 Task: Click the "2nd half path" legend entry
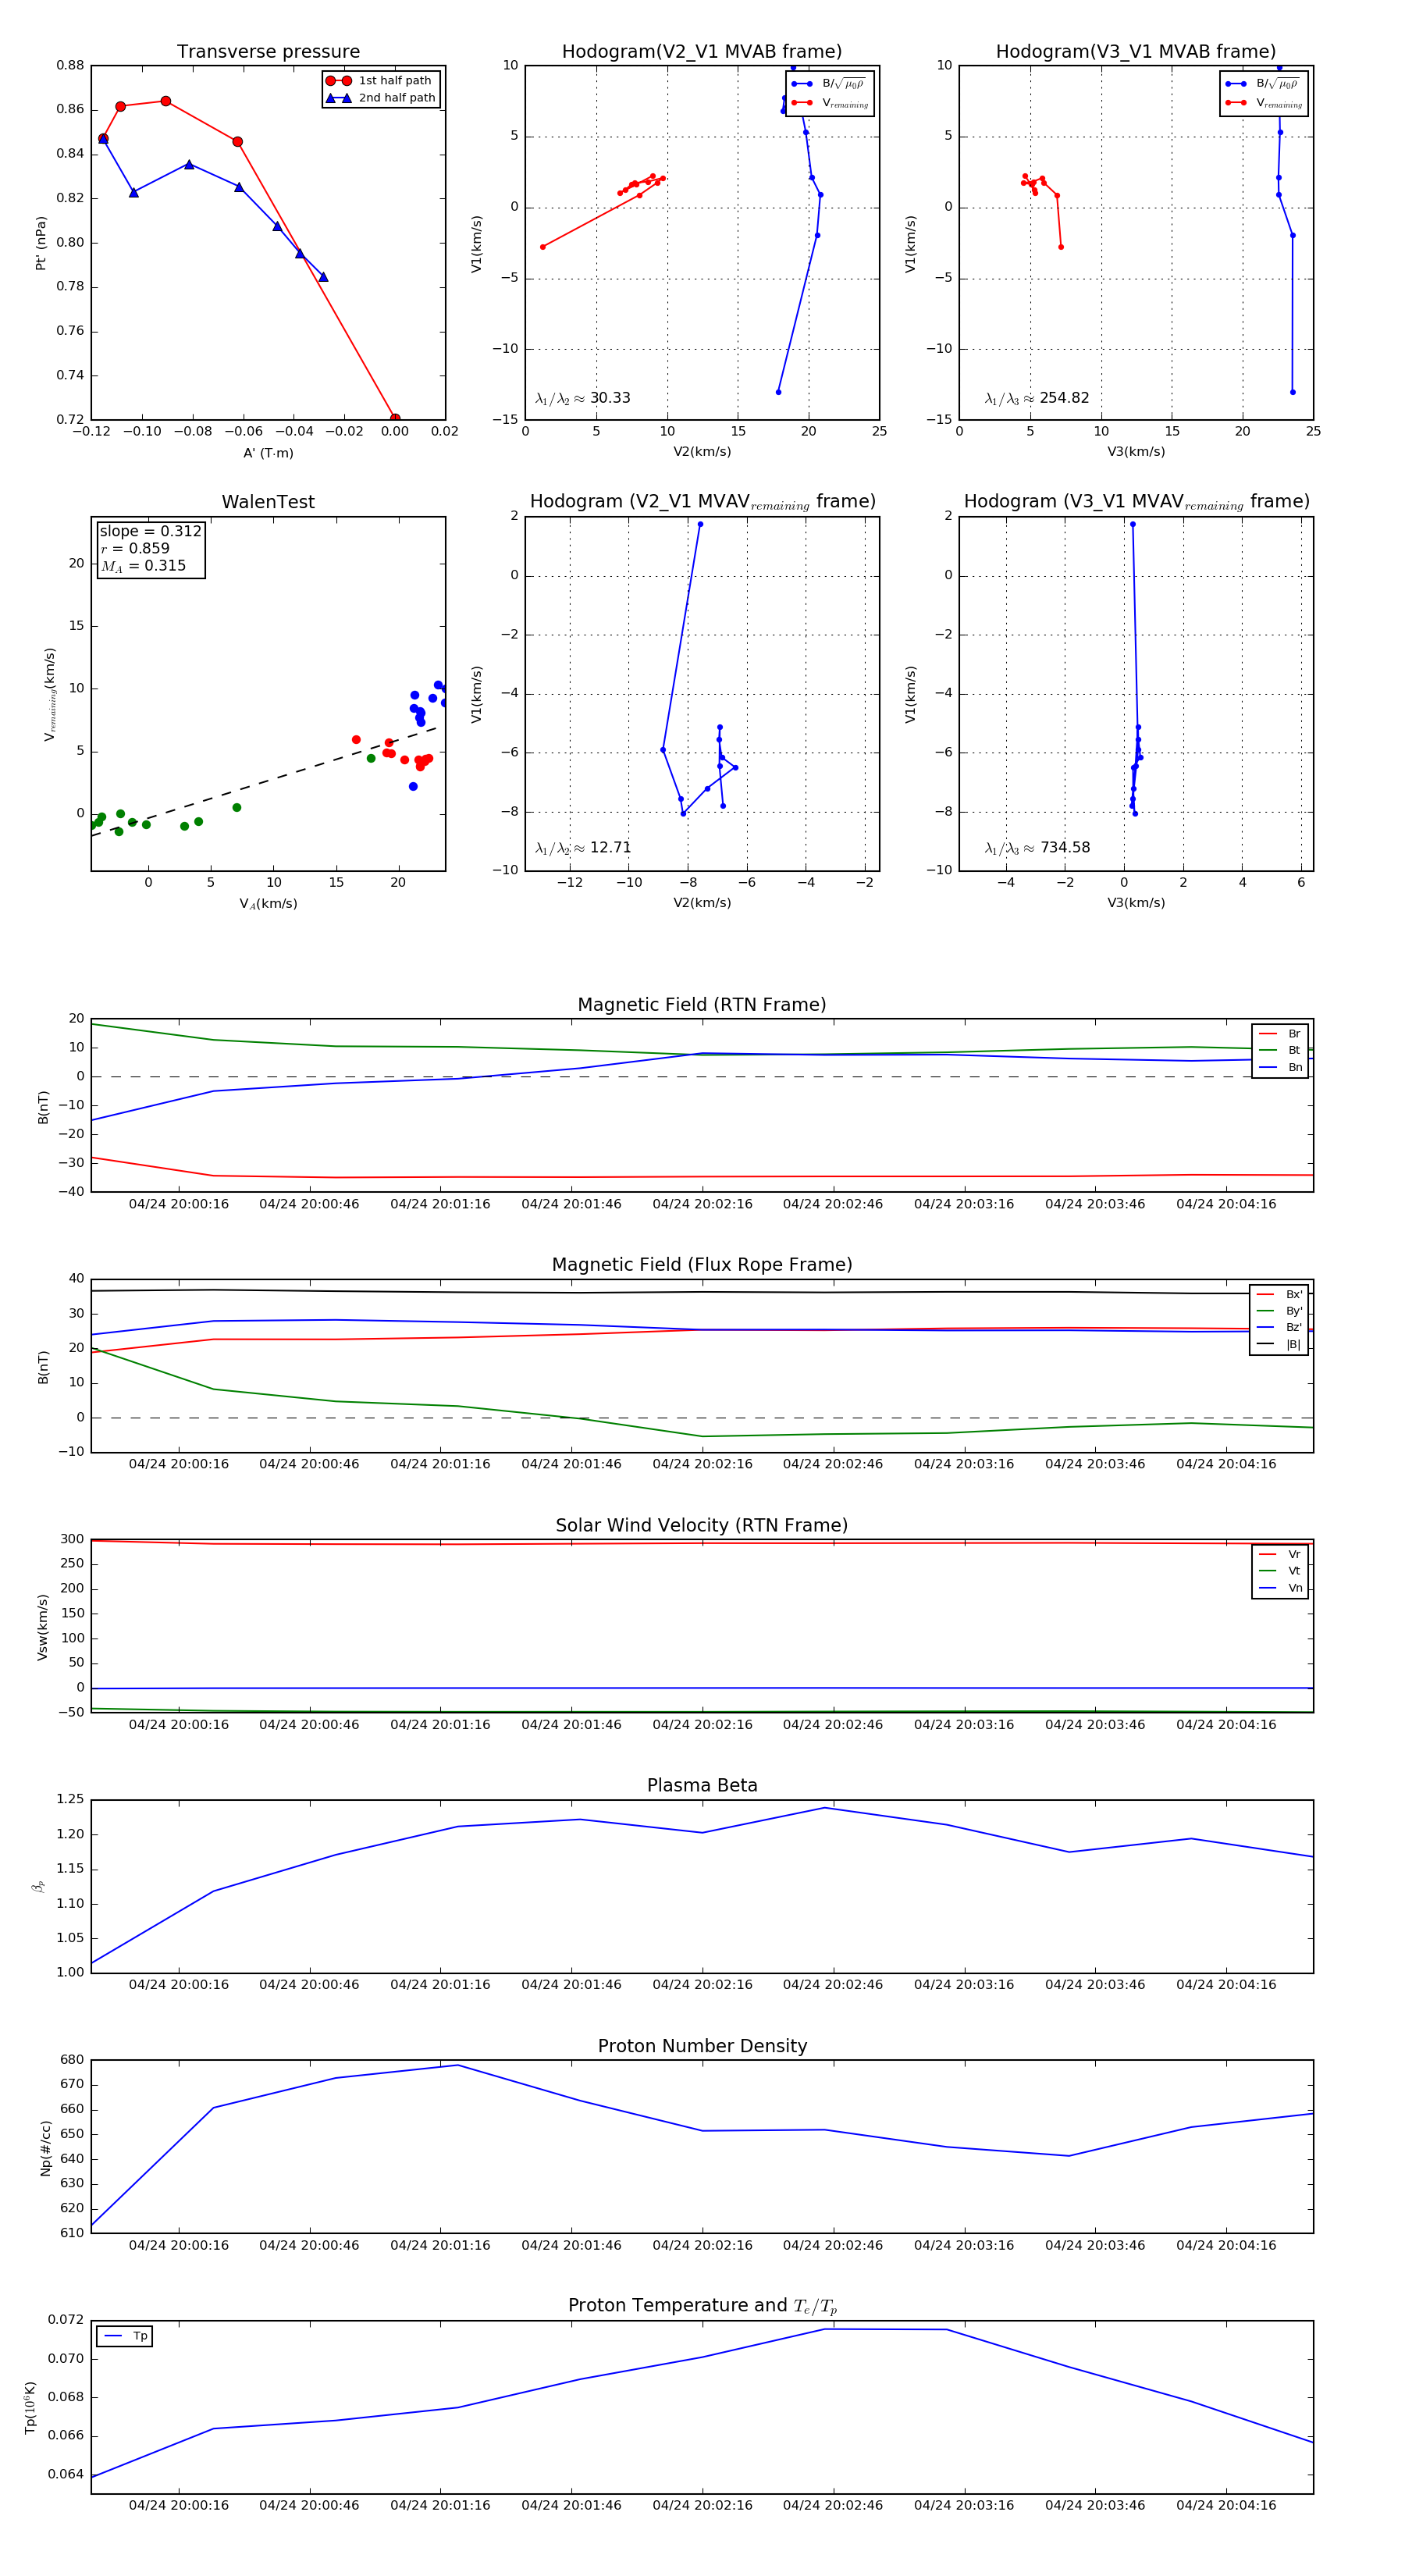click(x=379, y=98)
